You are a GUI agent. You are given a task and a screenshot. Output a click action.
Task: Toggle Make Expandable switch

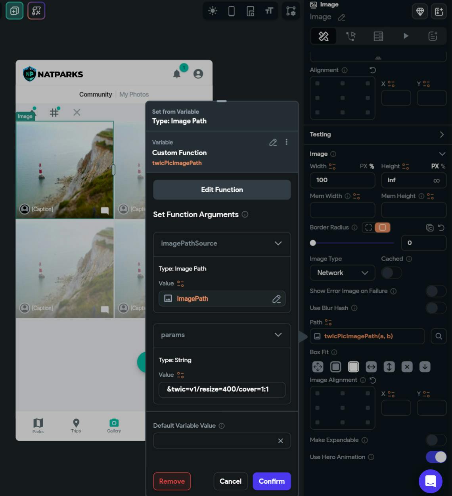point(436,440)
